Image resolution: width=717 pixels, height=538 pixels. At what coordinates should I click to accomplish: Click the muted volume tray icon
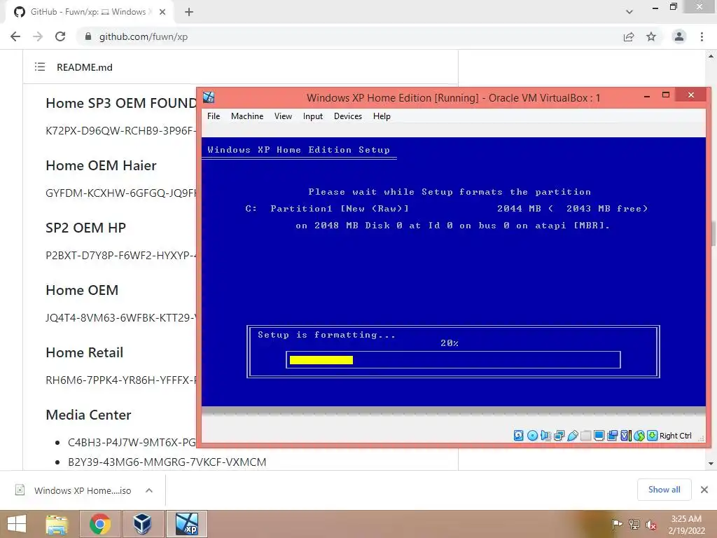(651, 525)
